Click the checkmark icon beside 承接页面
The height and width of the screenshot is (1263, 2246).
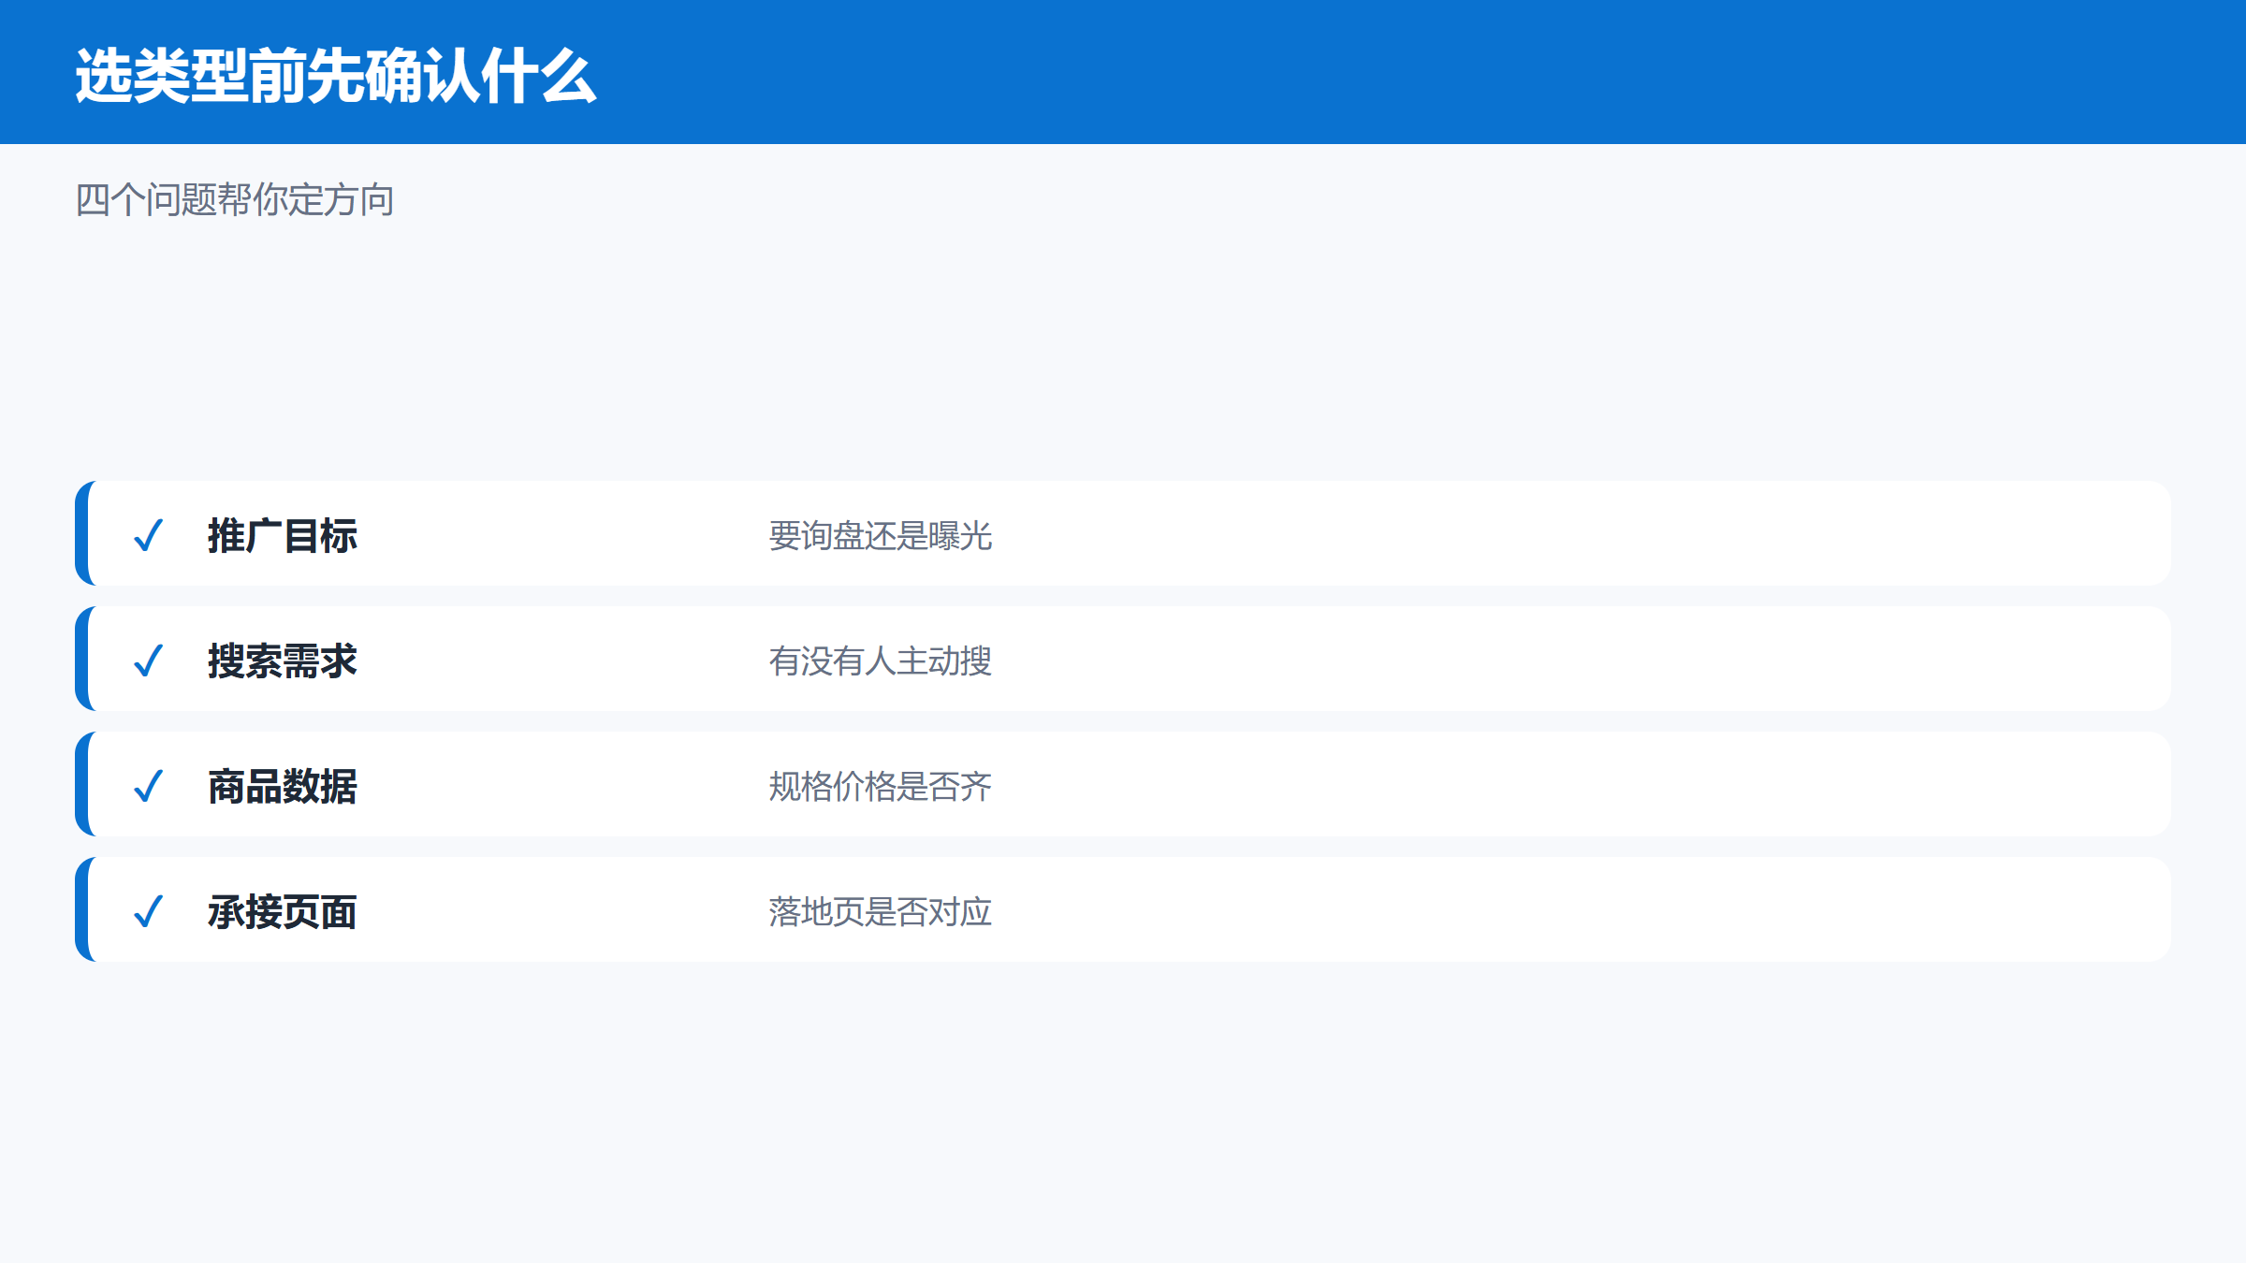(149, 911)
